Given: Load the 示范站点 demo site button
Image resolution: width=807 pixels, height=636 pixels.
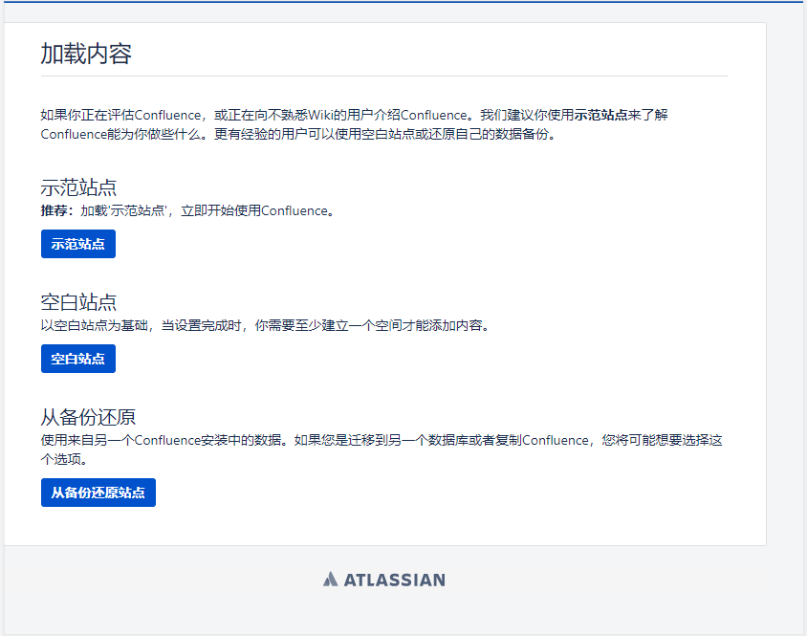Looking at the screenshot, I should pos(78,244).
